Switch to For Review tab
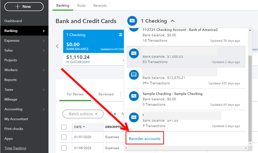The width and height of the screenshot is (258, 153). pyautogui.click(x=75, y=94)
